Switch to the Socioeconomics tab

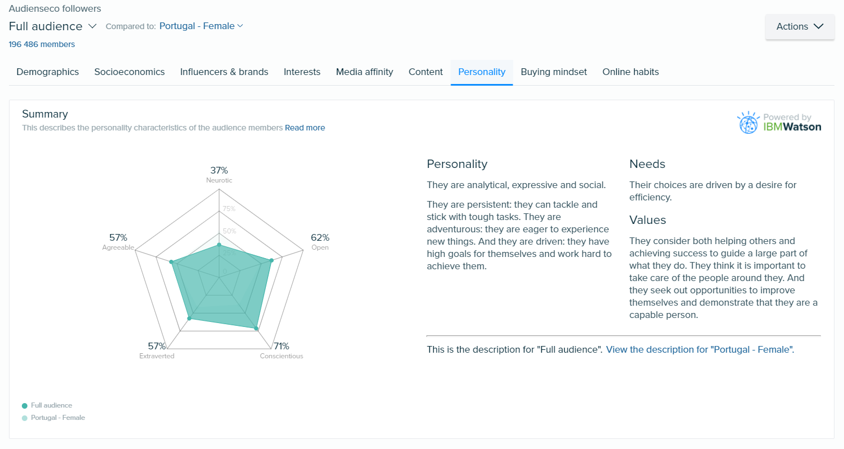tap(129, 72)
